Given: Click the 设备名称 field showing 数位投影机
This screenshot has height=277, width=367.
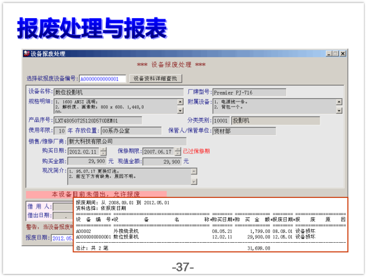Looking at the screenshot, I should coord(119,92).
